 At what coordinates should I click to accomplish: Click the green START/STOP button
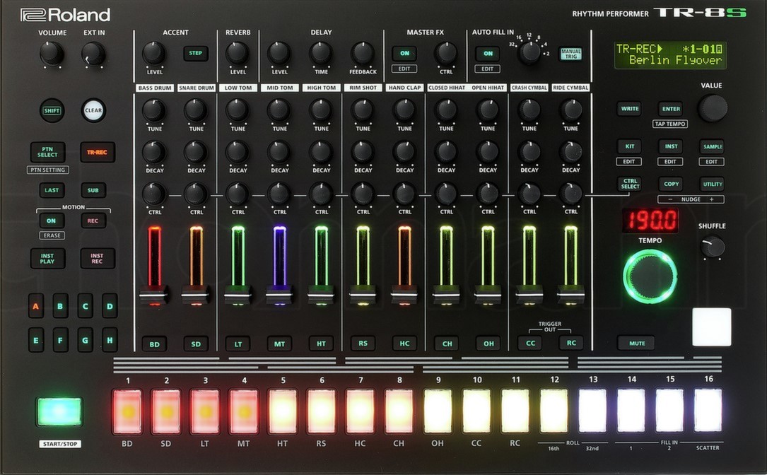point(59,411)
